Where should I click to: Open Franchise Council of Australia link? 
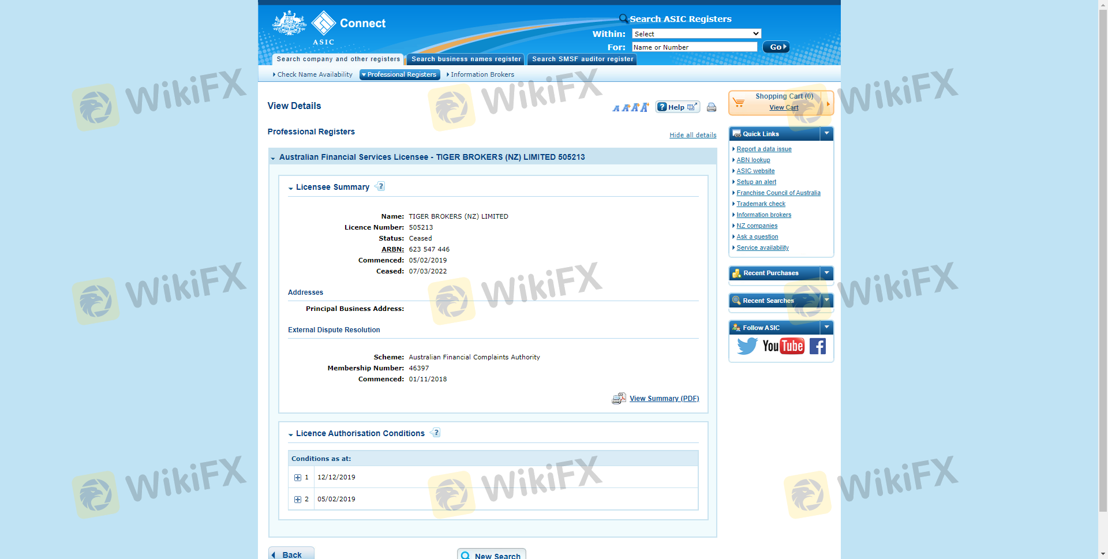pos(778,193)
